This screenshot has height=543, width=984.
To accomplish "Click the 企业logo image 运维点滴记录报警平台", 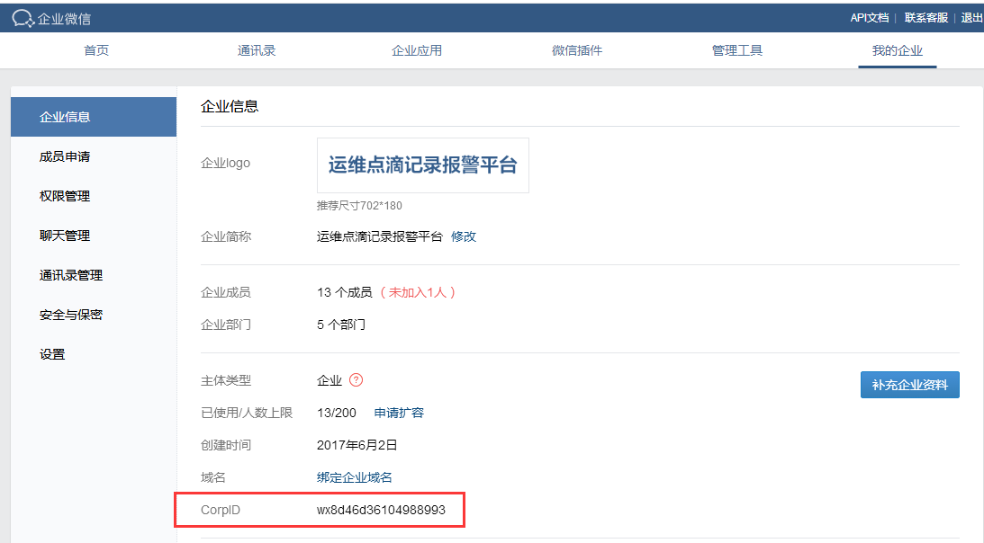I will pos(423,165).
